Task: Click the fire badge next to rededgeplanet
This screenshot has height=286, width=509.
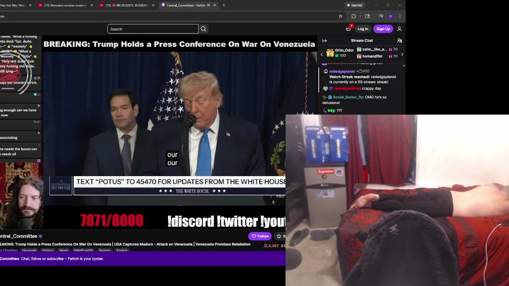Action: click(x=326, y=71)
